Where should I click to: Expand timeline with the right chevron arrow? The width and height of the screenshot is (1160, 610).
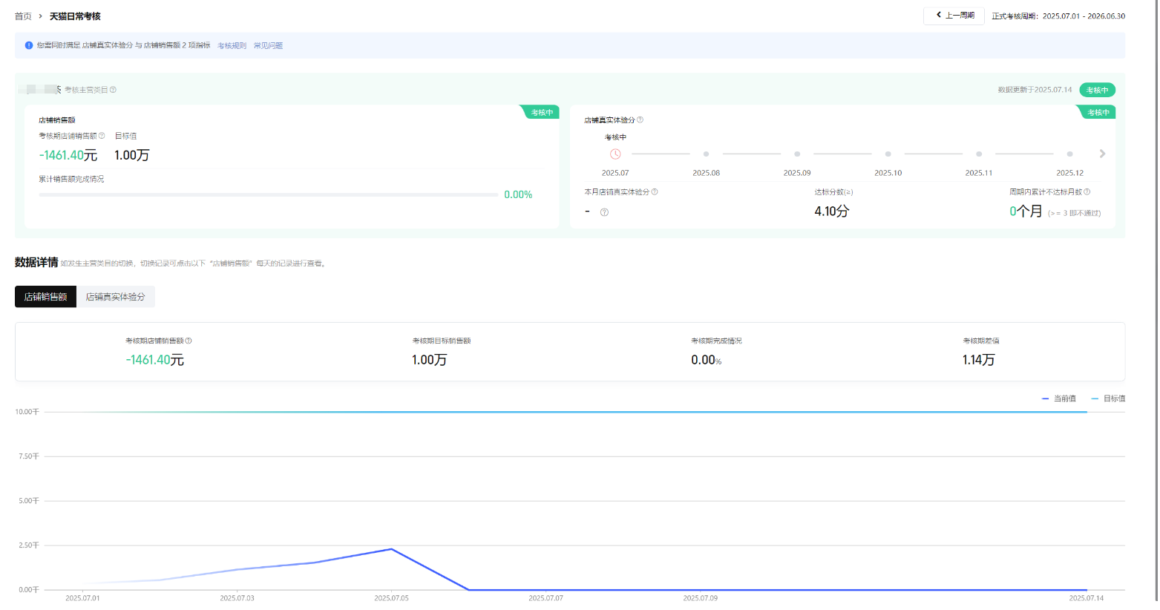pos(1102,154)
